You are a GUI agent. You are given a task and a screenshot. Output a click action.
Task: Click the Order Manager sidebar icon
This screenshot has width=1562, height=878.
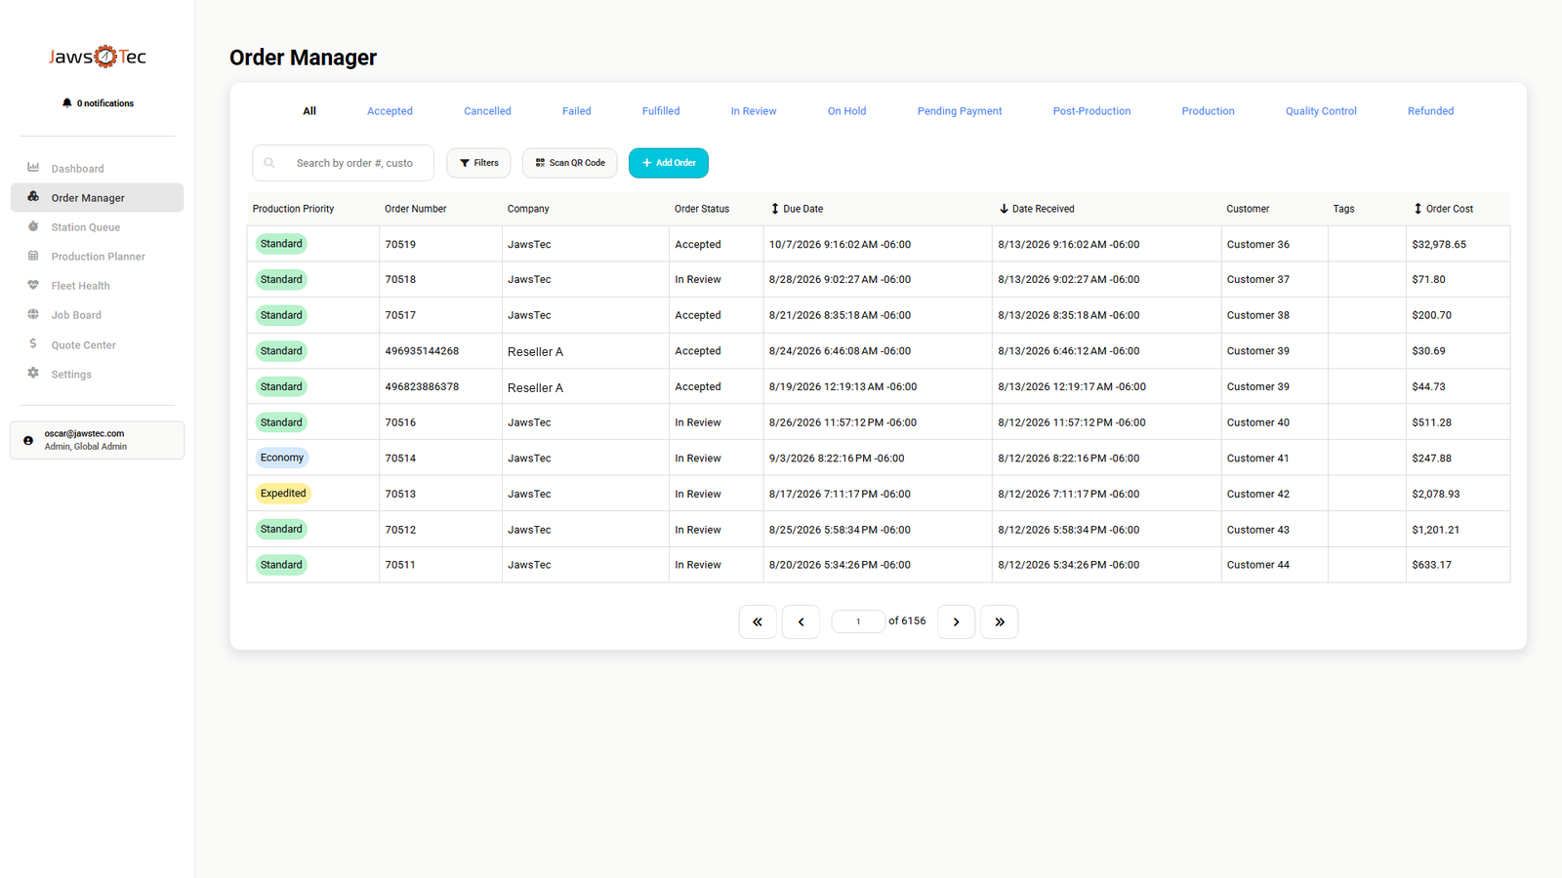(x=33, y=197)
